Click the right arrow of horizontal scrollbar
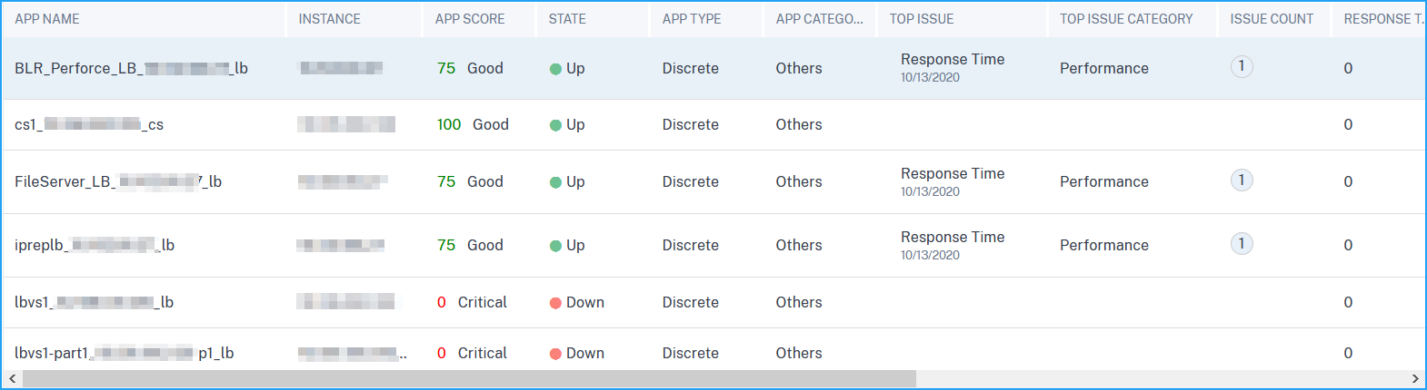Screen dimensions: 1427x390 [1414, 378]
